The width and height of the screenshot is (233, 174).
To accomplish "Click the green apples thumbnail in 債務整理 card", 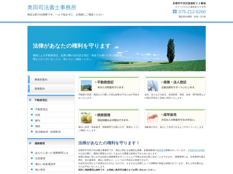I will point(86,118).
